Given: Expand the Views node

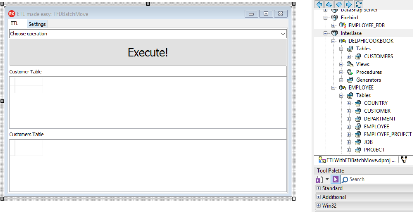Looking at the screenshot, I should tap(341, 64).
